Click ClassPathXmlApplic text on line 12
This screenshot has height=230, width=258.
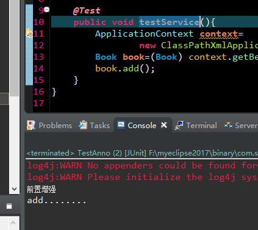(x=209, y=45)
